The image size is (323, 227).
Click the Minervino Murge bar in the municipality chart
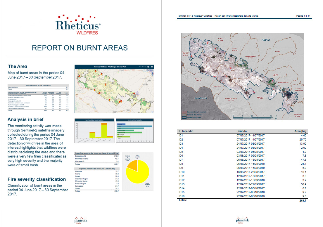(x=129, y=133)
